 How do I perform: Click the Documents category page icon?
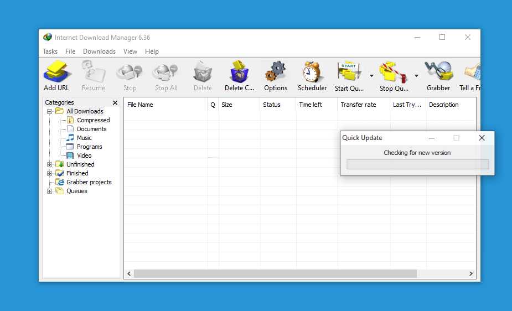click(70, 128)
